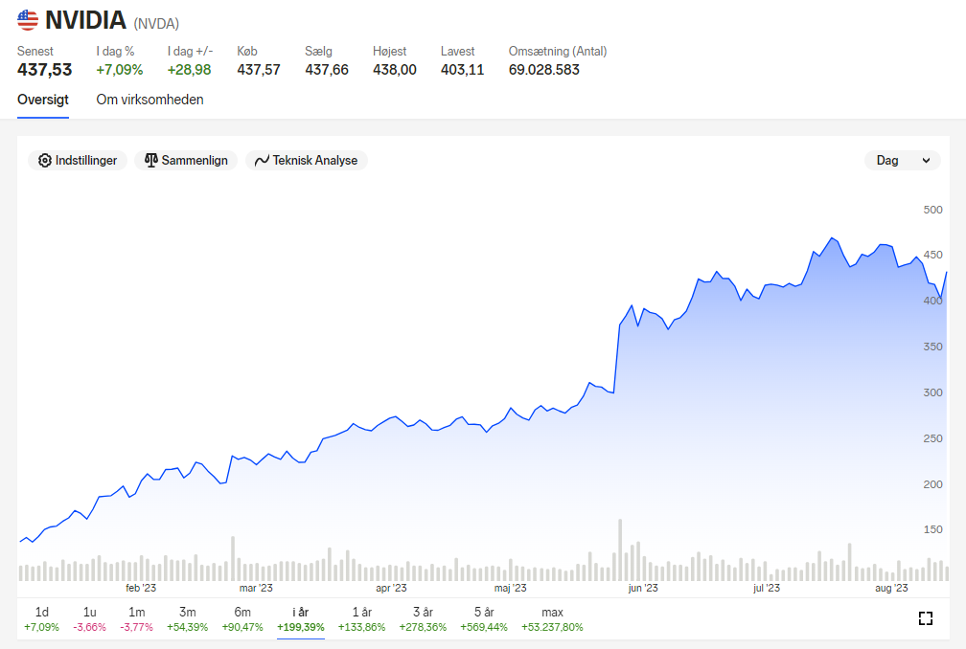The width and height of the screenshot is (966, 649).
Task: Switch to the Oversigt tab
Action: (x=43, y=100)
